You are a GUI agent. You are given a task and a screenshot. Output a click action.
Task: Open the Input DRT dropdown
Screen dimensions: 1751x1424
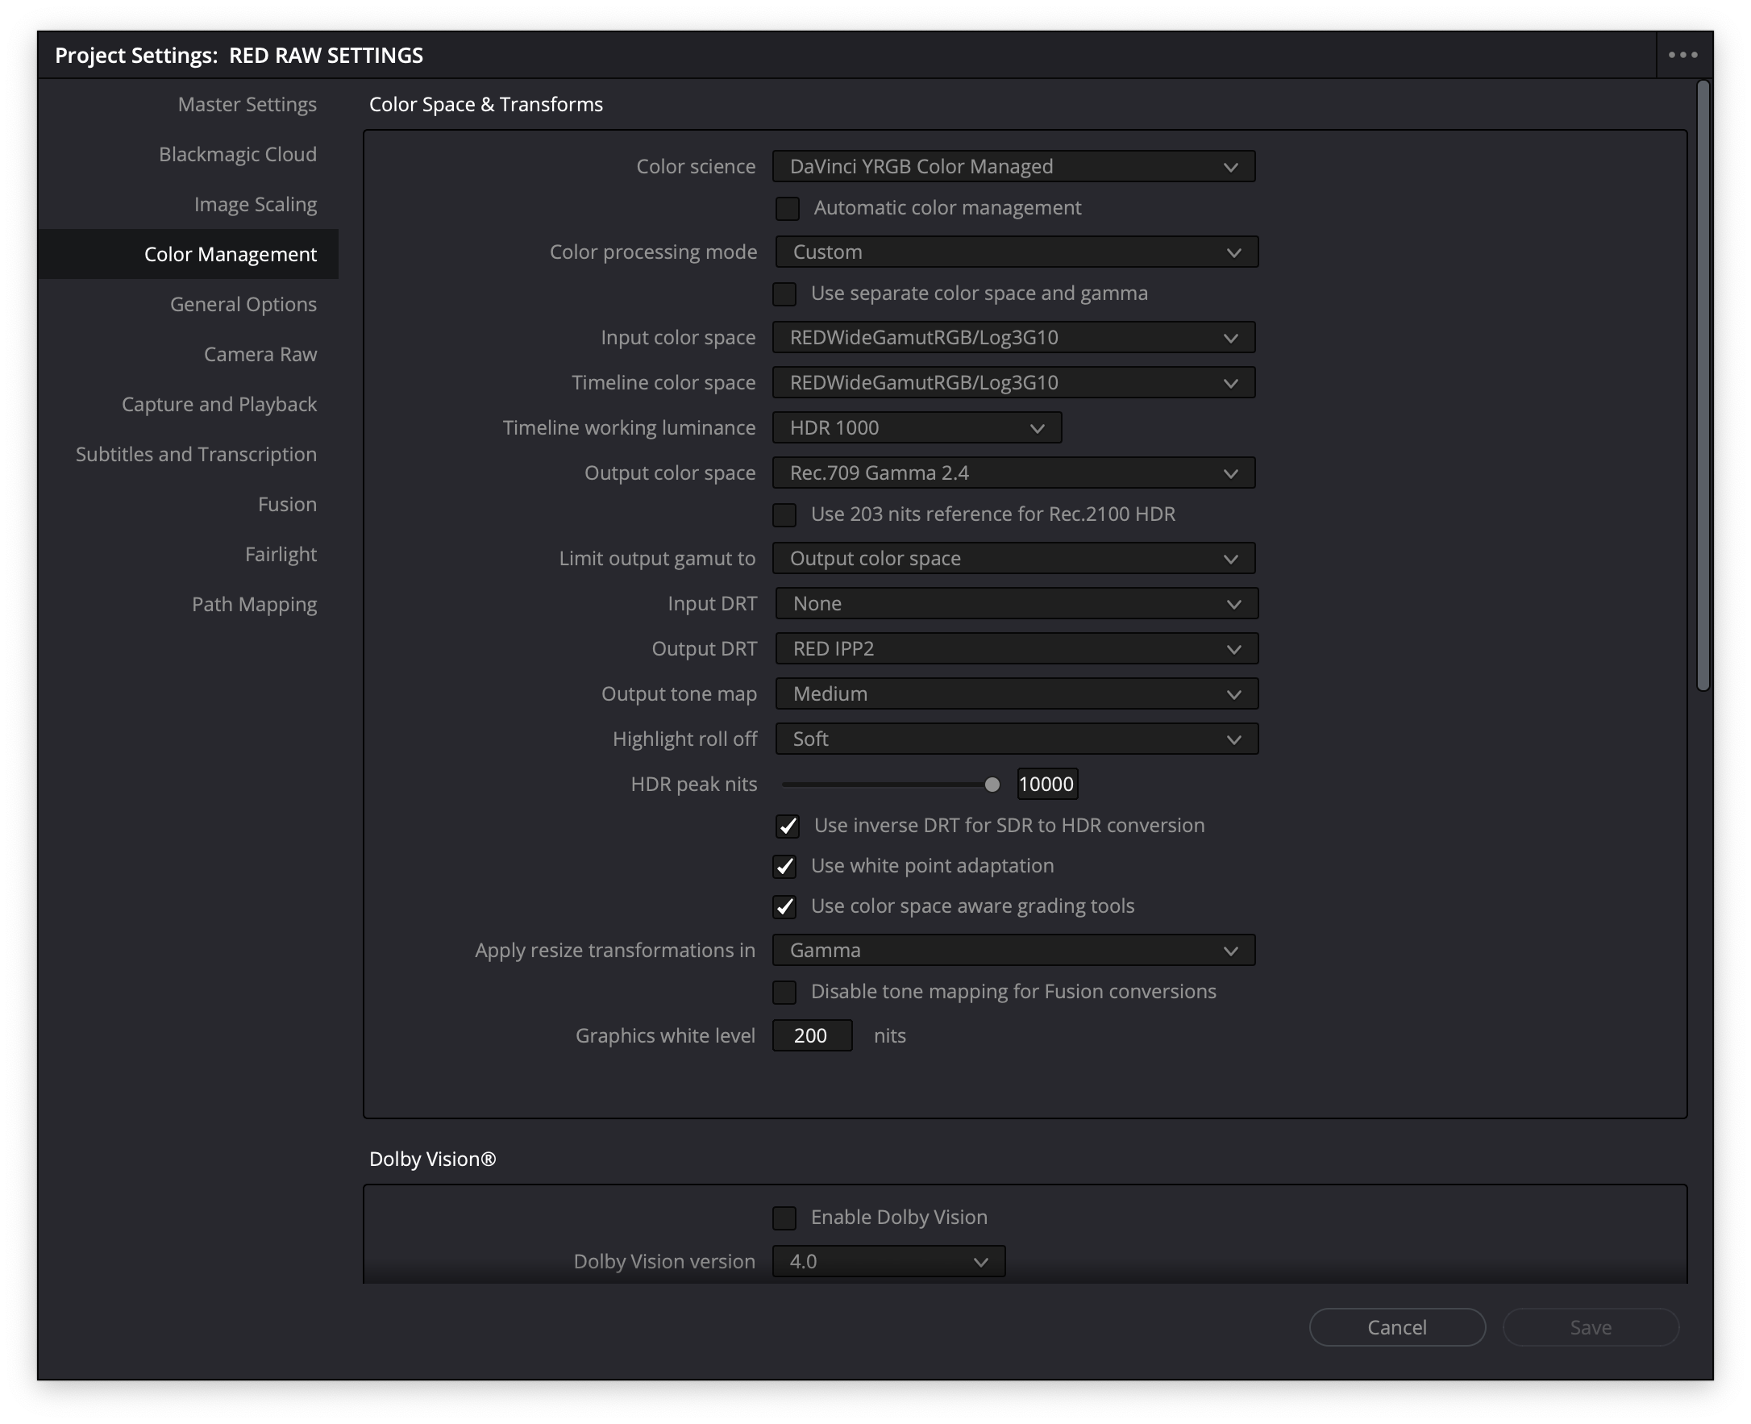click(1017, 603)
